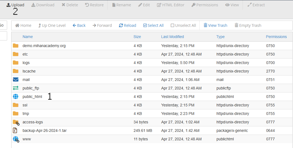Open Permissions in the top toolbar
This screenshot has width=293, height=148.
tap(205, 5)
